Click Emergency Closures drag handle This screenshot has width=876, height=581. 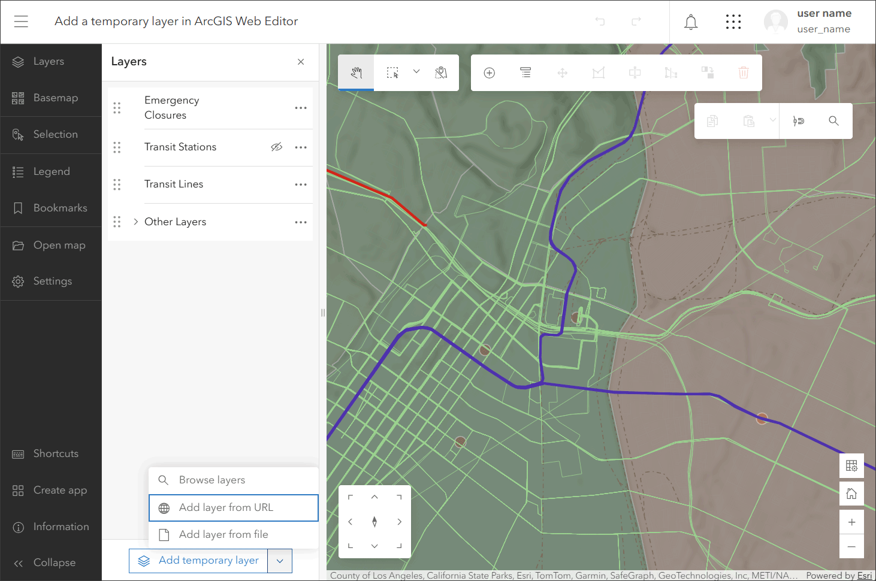(117, 108)
